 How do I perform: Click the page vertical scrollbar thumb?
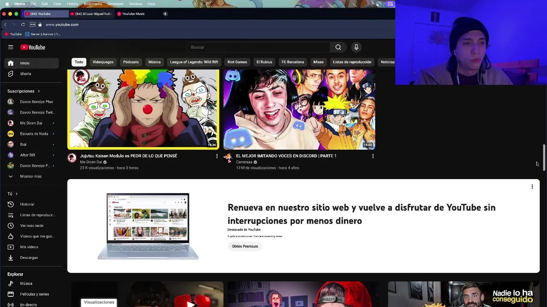(x=544, y=158)
